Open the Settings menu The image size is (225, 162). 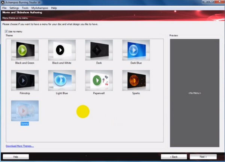click(14, 8)
